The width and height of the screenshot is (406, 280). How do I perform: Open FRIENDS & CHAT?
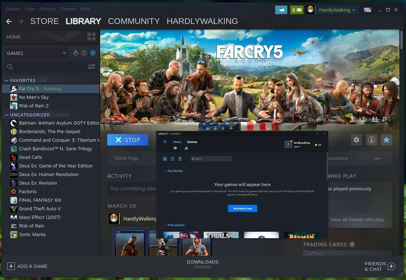click(x=380, y=266)
